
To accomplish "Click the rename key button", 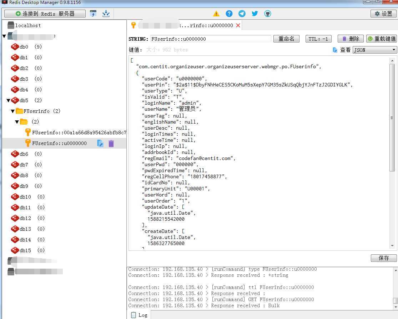I will coord(286,39).
